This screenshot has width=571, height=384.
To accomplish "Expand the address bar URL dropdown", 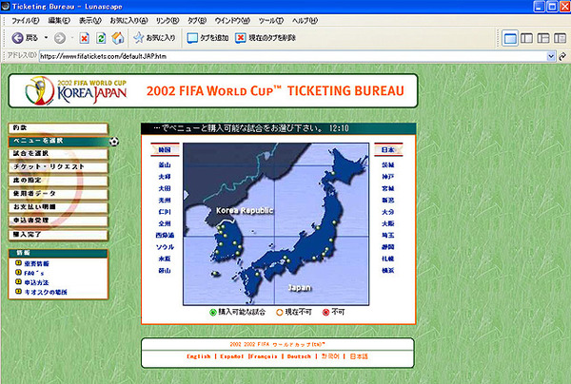I will (551, 56).
